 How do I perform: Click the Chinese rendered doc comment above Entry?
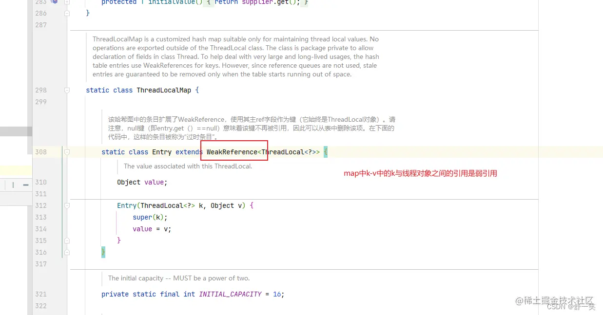pyautogui.click(x=252, y=128)
